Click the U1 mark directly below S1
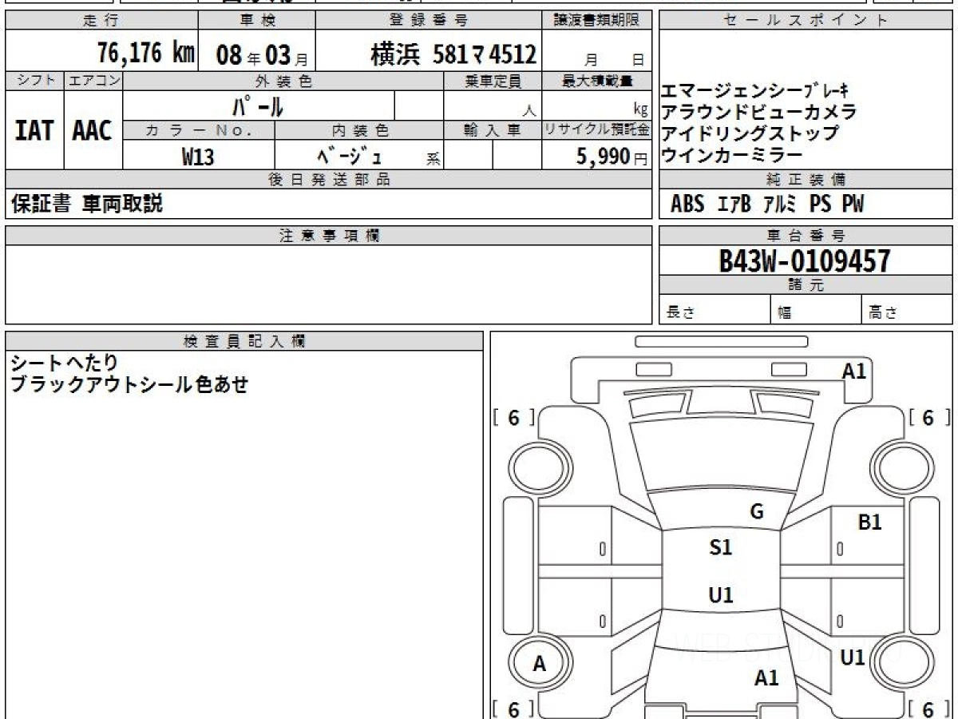The width and height of the screenshot is (958, 719). (x=721, y=595)
